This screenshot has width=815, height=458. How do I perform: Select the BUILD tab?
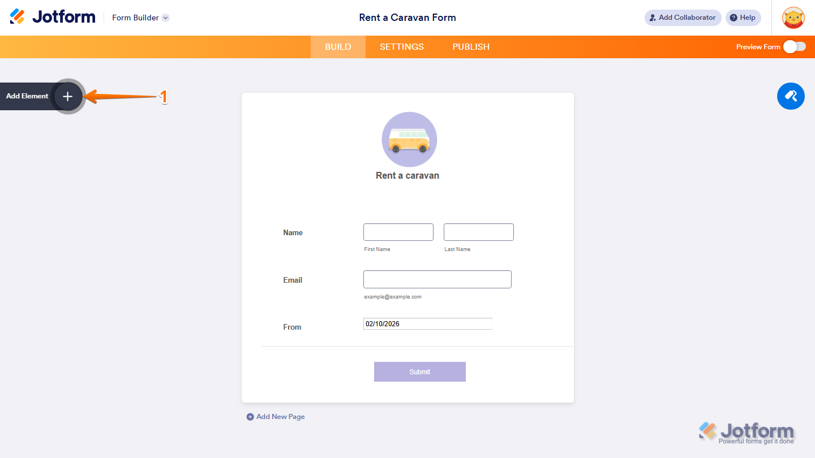[x=338, y=47]
